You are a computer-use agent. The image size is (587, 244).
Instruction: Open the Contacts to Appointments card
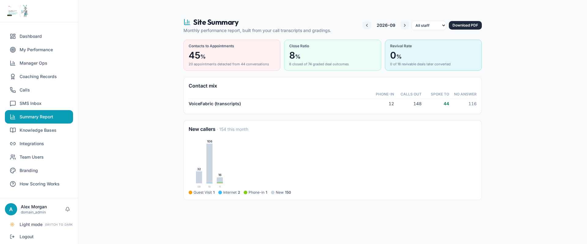[x=232, y=55]
